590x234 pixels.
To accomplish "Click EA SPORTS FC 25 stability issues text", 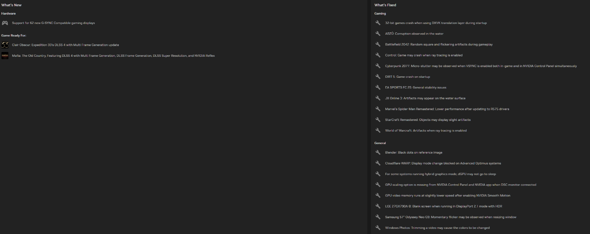I will click(x=416, y=87).
